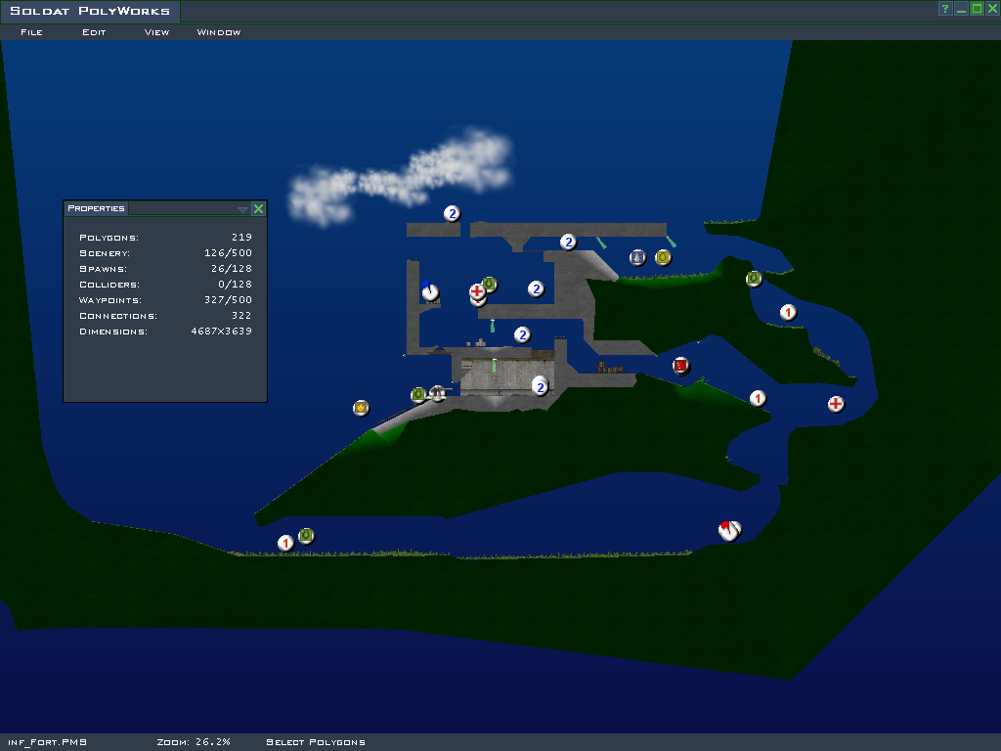Image resolution: width=1001 pixels, height=751 pixels.
Task: Select the topmost Bravo team 2 spawn
Action: tap(452, 213)
